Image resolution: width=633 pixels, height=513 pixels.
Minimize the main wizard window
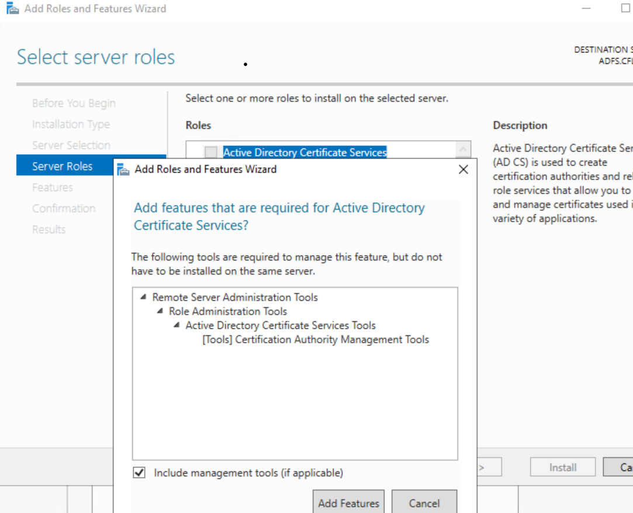point(586,8)
